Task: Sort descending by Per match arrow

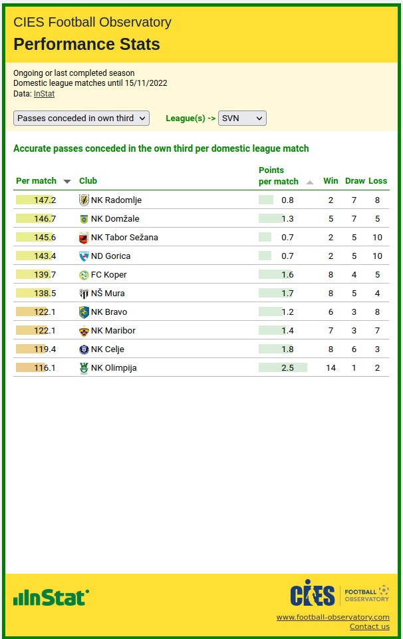Action: [x=67, y=182]
